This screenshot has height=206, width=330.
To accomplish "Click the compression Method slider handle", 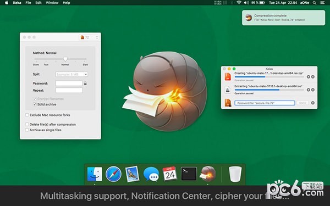I will click(x=65, y=59).
